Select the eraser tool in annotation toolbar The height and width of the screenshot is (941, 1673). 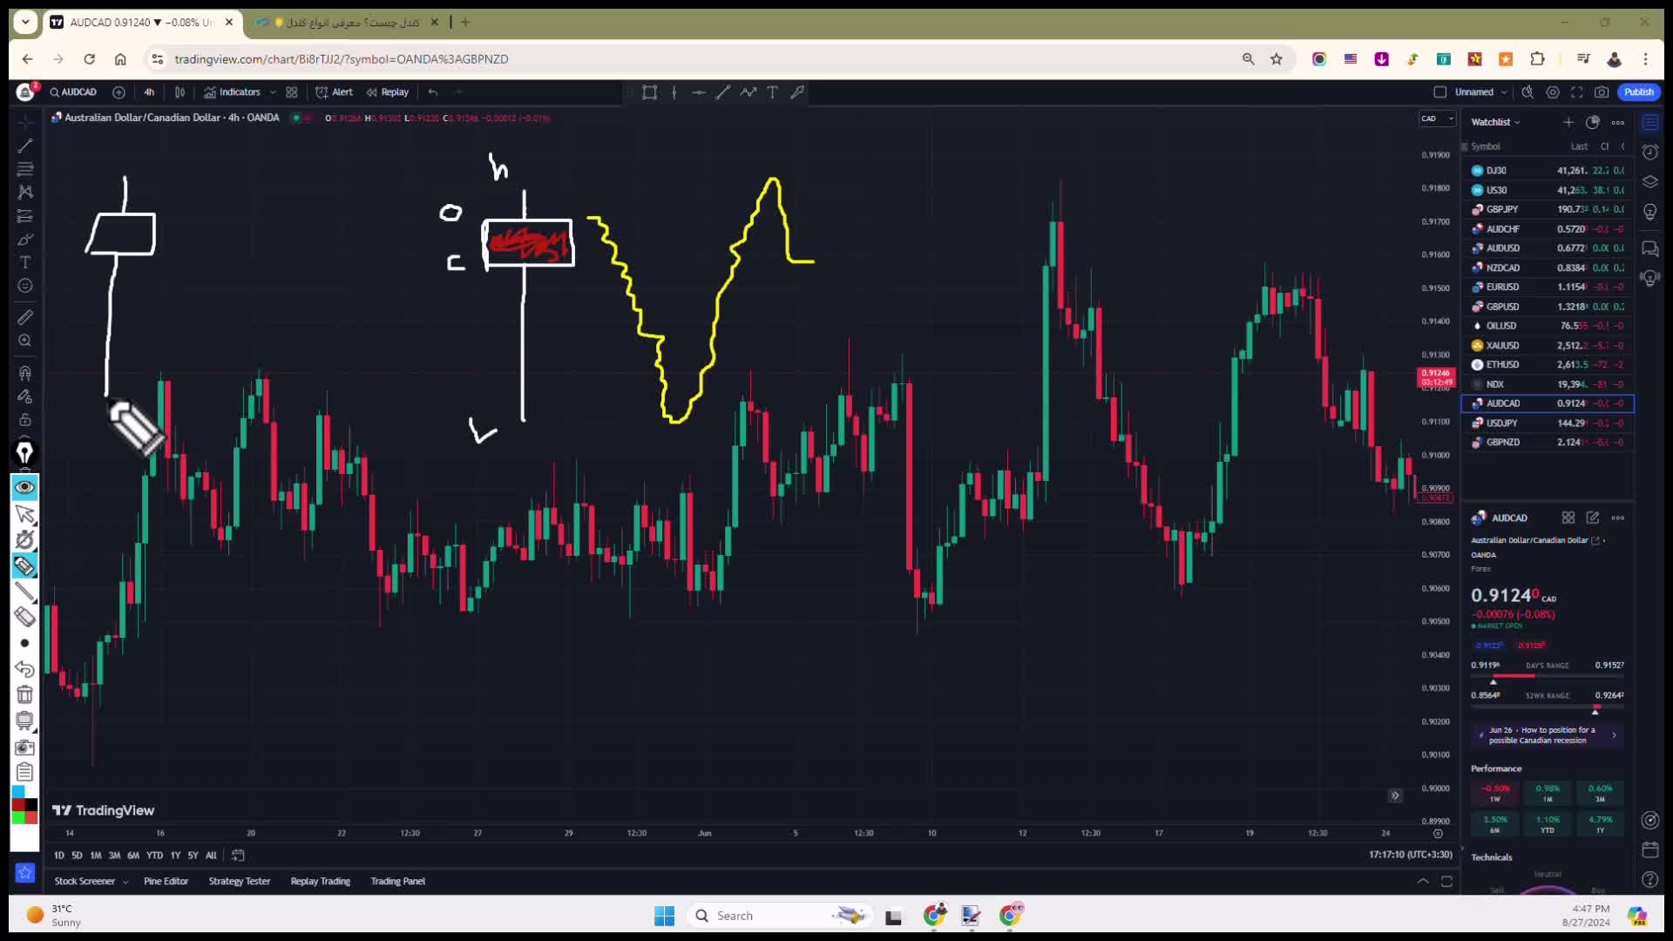[24, 617]
